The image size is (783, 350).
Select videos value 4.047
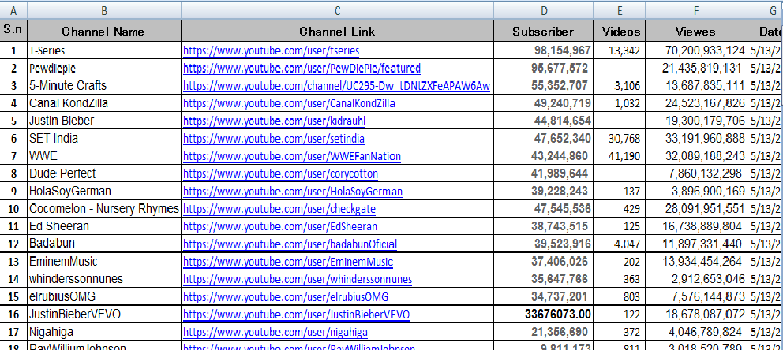(x=620, y=244)
